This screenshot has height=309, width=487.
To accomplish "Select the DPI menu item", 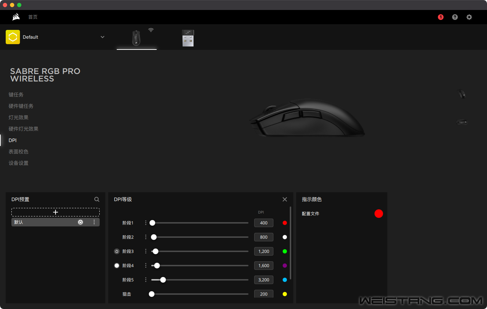I will coord(12,140).
